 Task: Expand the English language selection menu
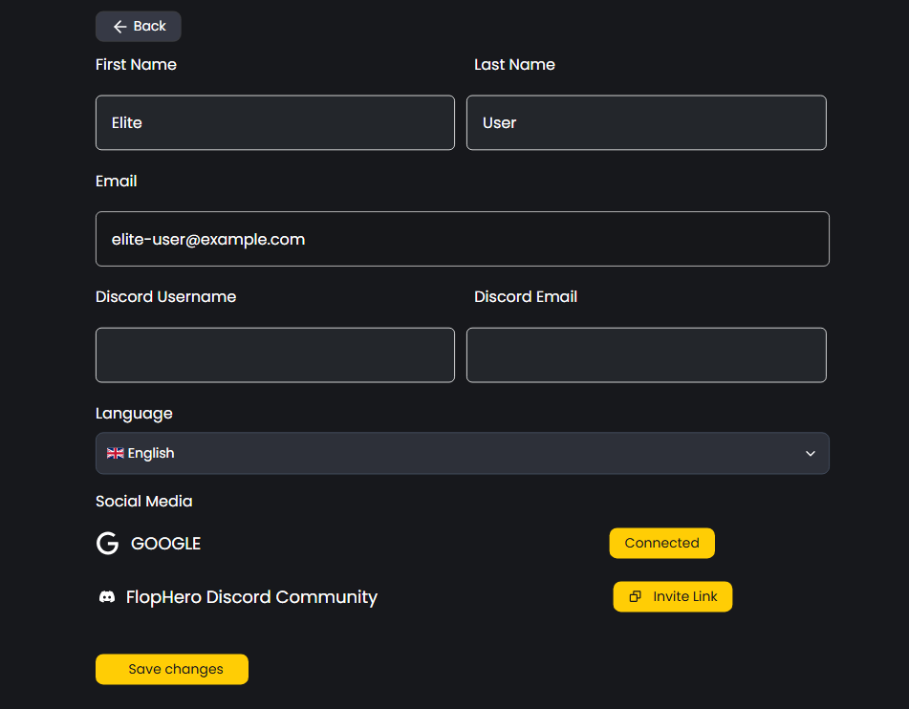(x=462, y=453)
